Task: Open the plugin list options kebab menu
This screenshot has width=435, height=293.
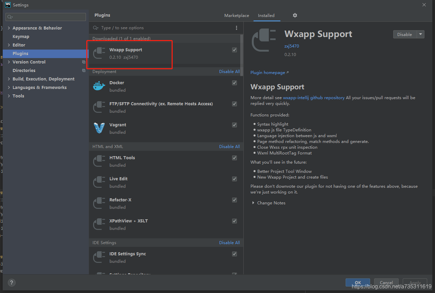Action: [237, 28]
